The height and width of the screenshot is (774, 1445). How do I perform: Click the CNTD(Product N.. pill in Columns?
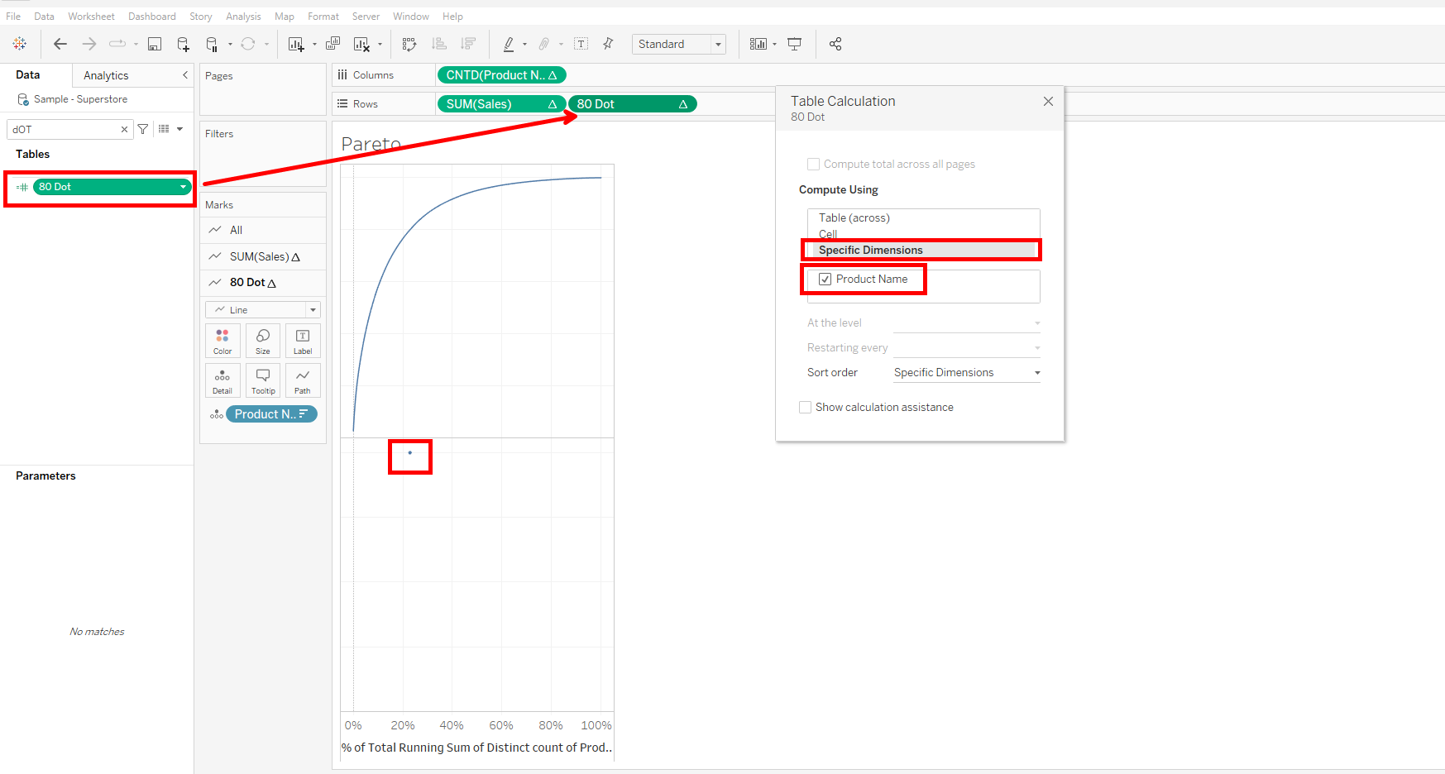click(x=501, y=75)
